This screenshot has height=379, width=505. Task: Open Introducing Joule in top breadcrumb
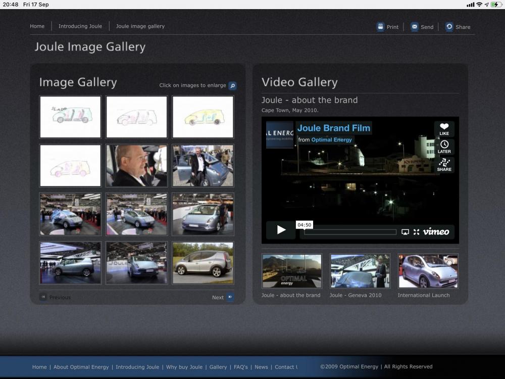pos(80,26)
